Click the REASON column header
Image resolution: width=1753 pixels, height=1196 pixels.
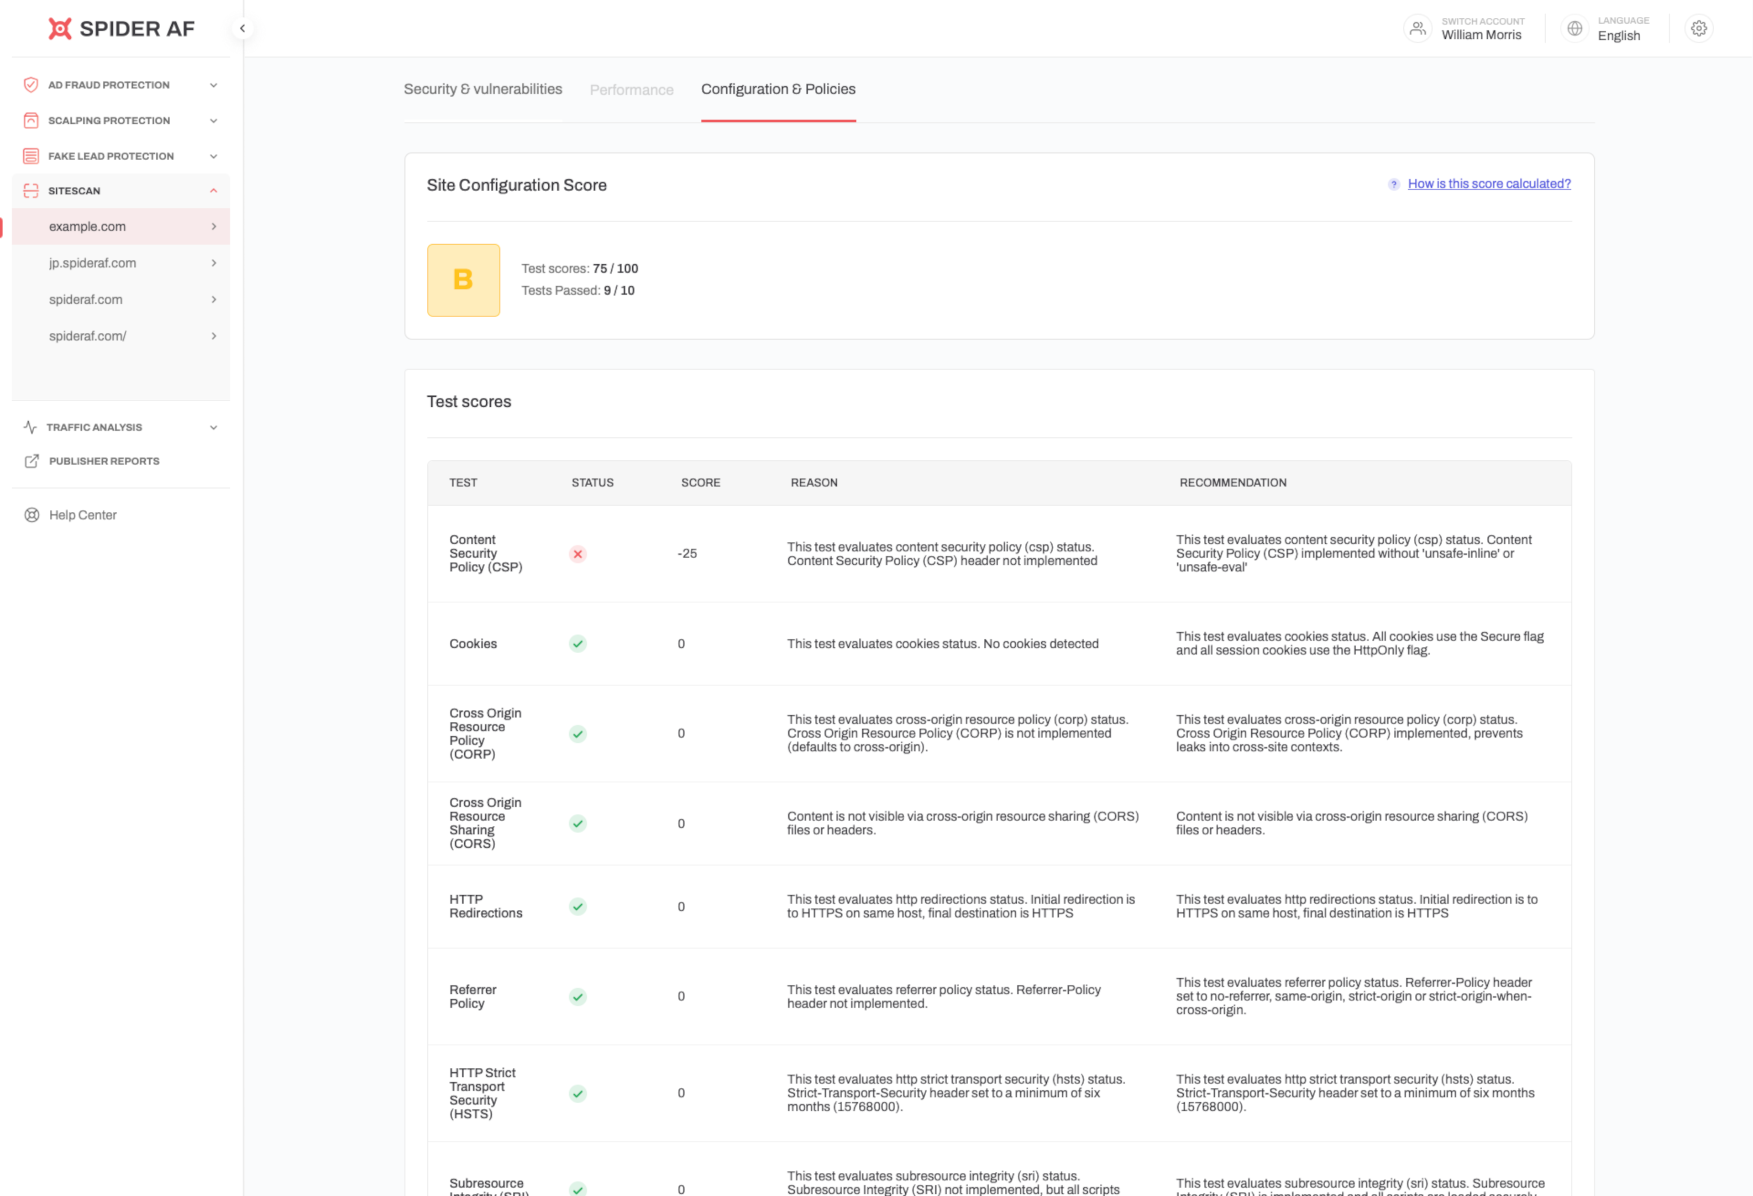814,483
